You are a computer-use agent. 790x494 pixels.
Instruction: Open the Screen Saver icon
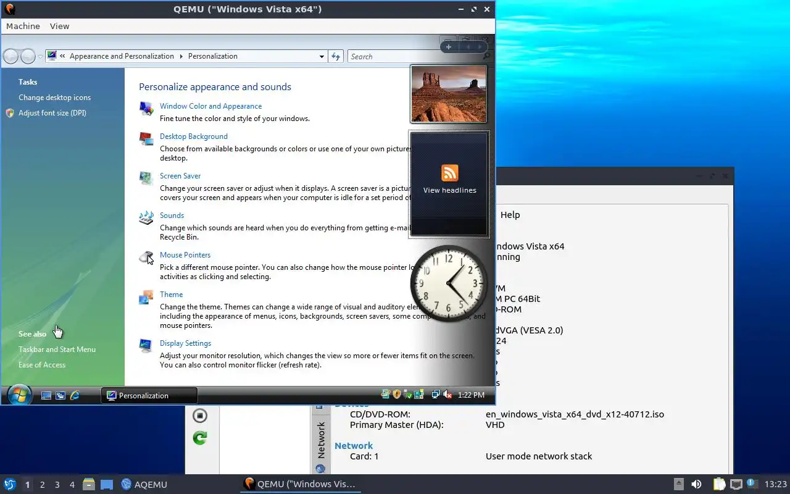[x=146, y=178]
